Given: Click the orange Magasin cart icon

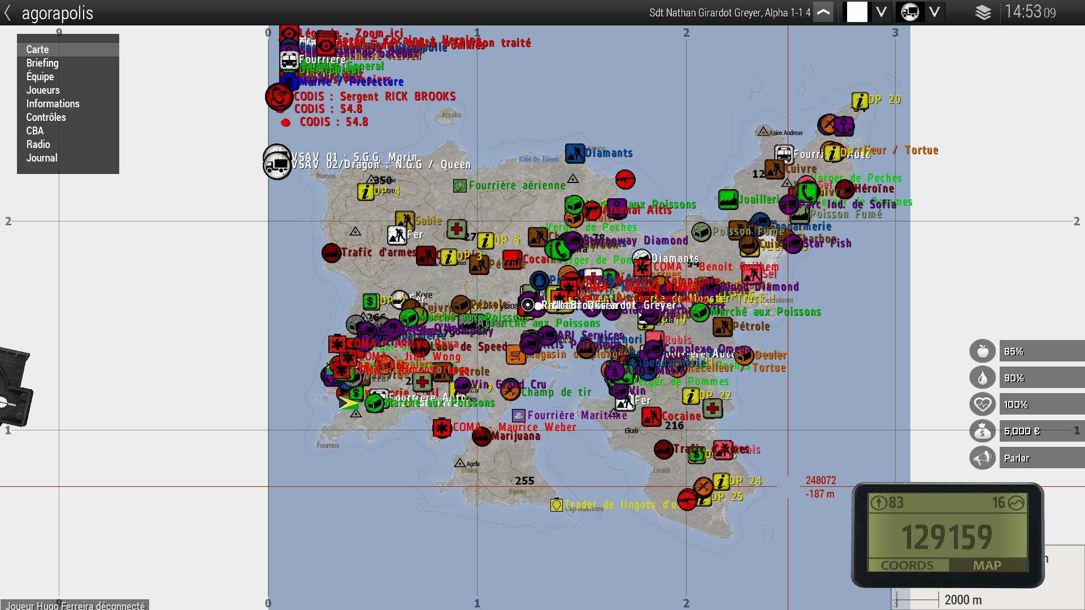Looking at the screenshot, I should pyautogui.click(x=515, y=355).
